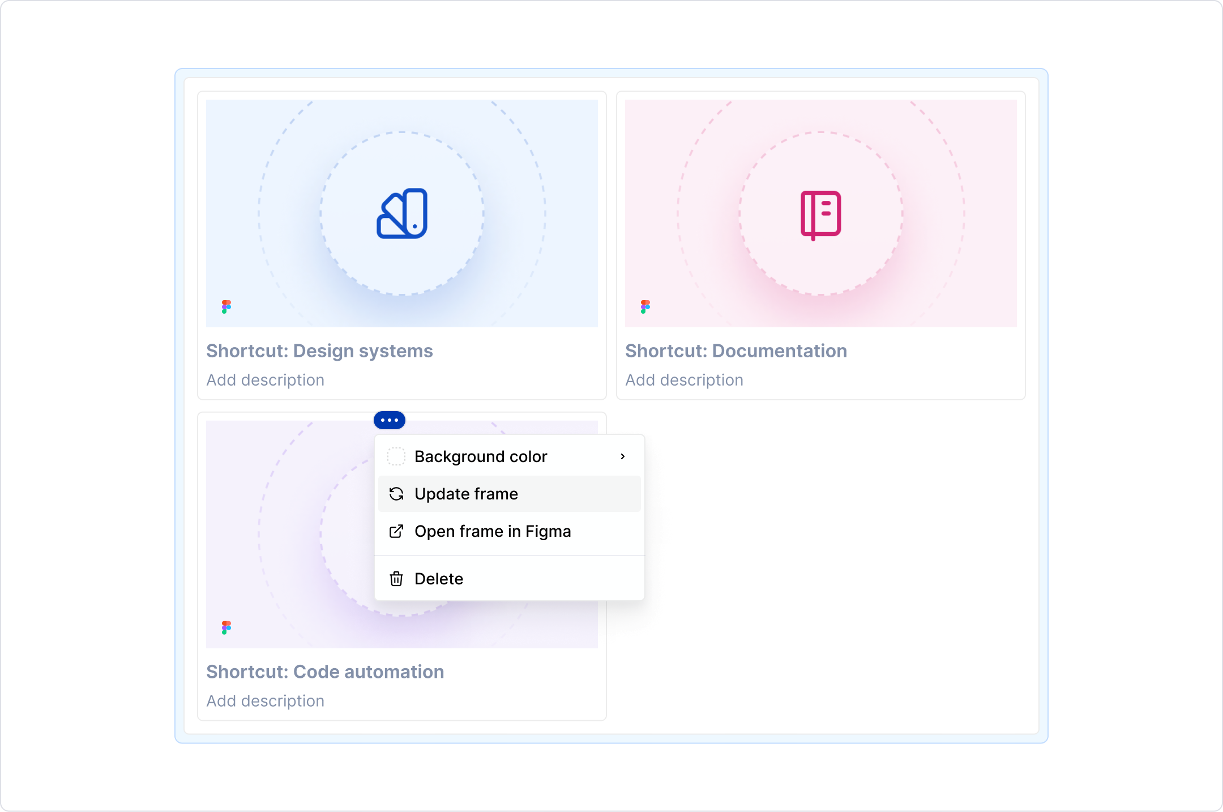Click Add description under Design systems
The width and height of the screenshot is (1223, 812).
click(x=265, y=380)
